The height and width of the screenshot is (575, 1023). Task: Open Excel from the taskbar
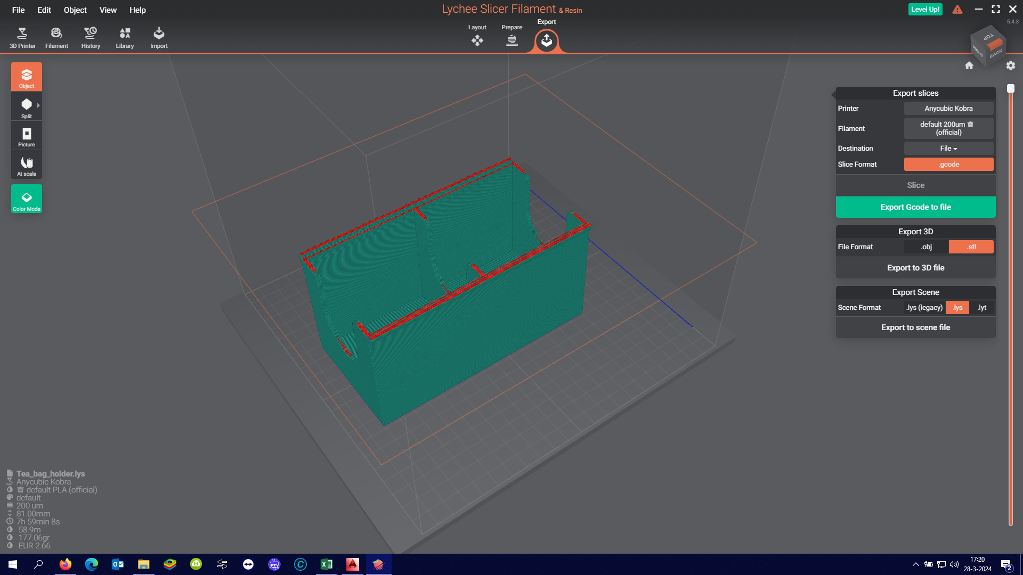pos(327,564)
